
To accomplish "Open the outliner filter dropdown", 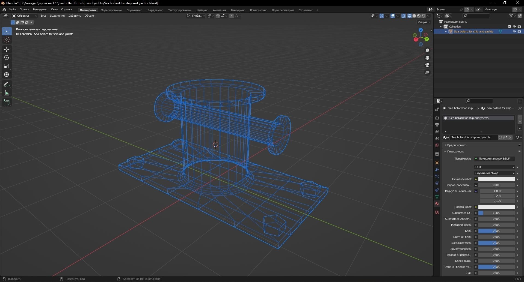I will point(513,16).
